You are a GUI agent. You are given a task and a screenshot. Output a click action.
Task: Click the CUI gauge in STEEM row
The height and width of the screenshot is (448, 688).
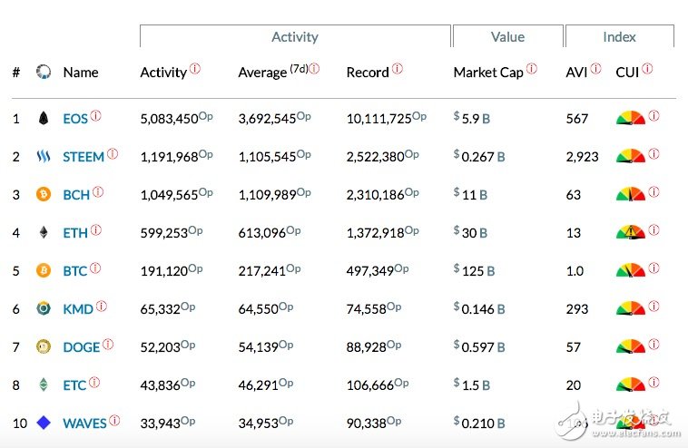(x=631, y=156)
